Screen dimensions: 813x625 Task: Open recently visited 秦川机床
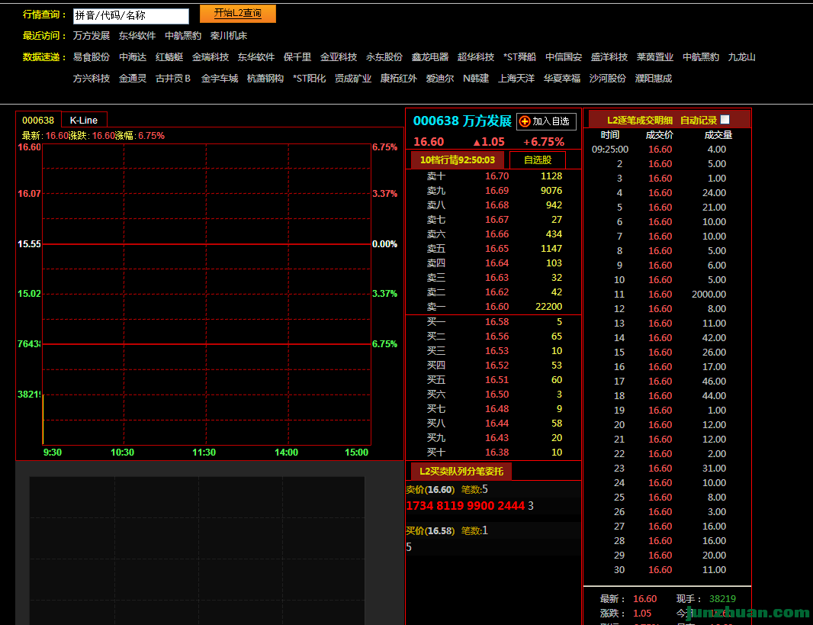(x=229, y=36)
